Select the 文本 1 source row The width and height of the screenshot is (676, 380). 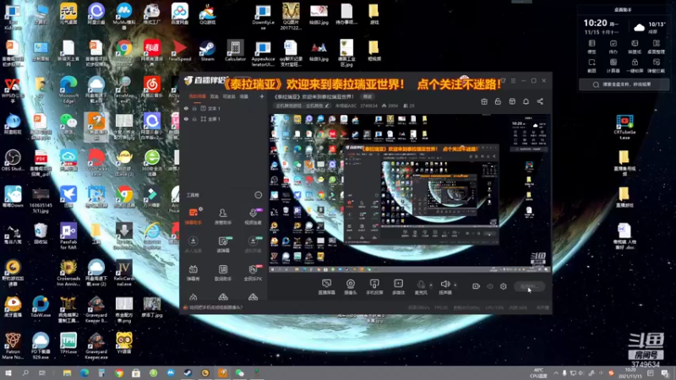point(224,109)
